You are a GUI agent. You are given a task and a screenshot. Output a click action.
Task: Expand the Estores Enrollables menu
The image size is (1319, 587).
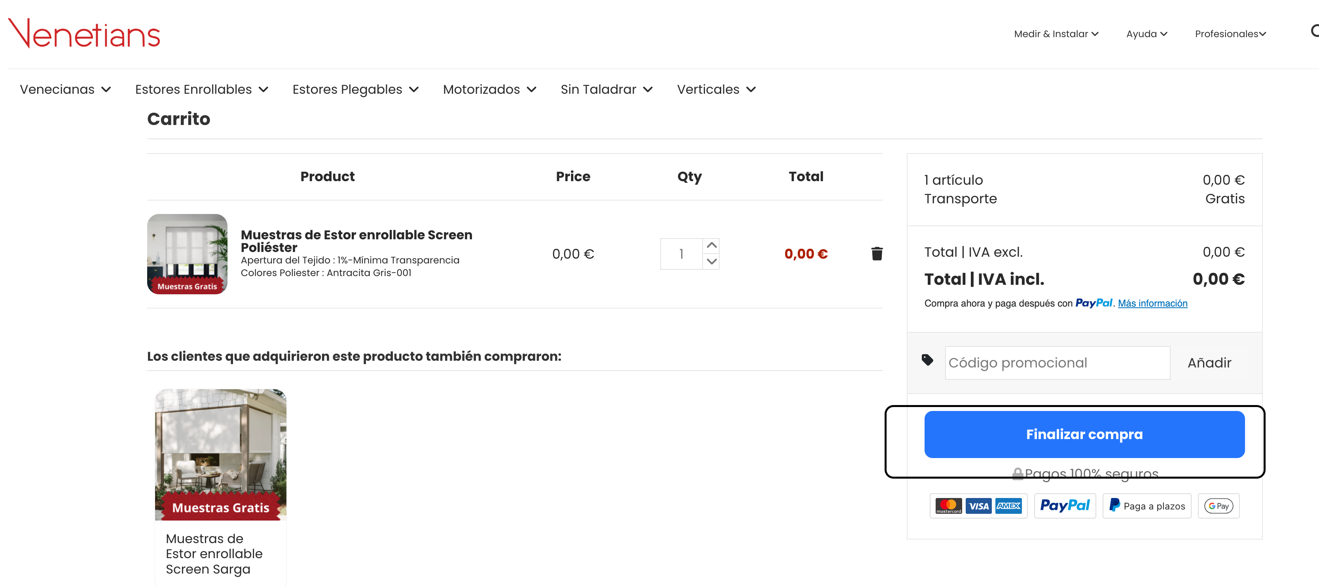[x=202, y=89]
